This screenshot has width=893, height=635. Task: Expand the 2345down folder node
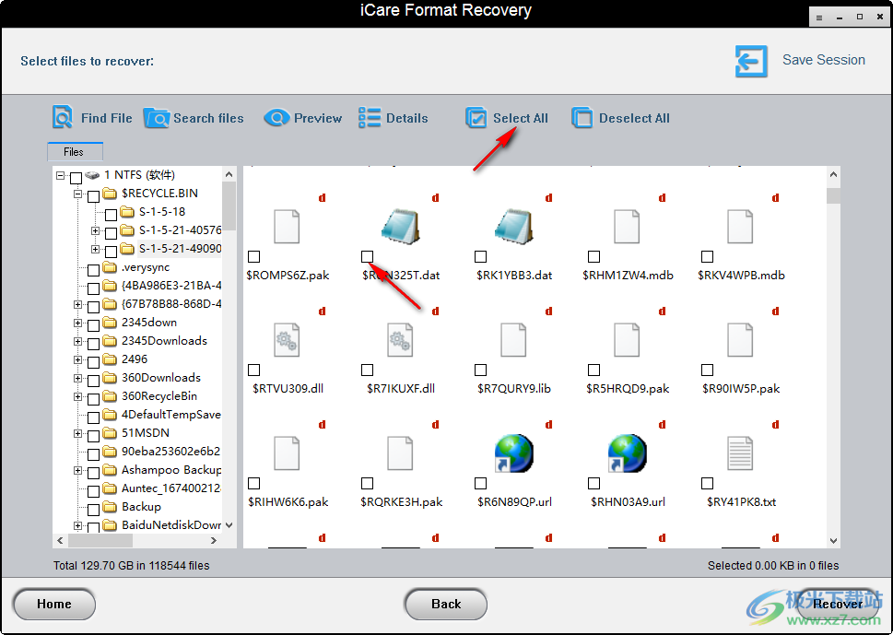pyautogui.click(x=78, y=323)
